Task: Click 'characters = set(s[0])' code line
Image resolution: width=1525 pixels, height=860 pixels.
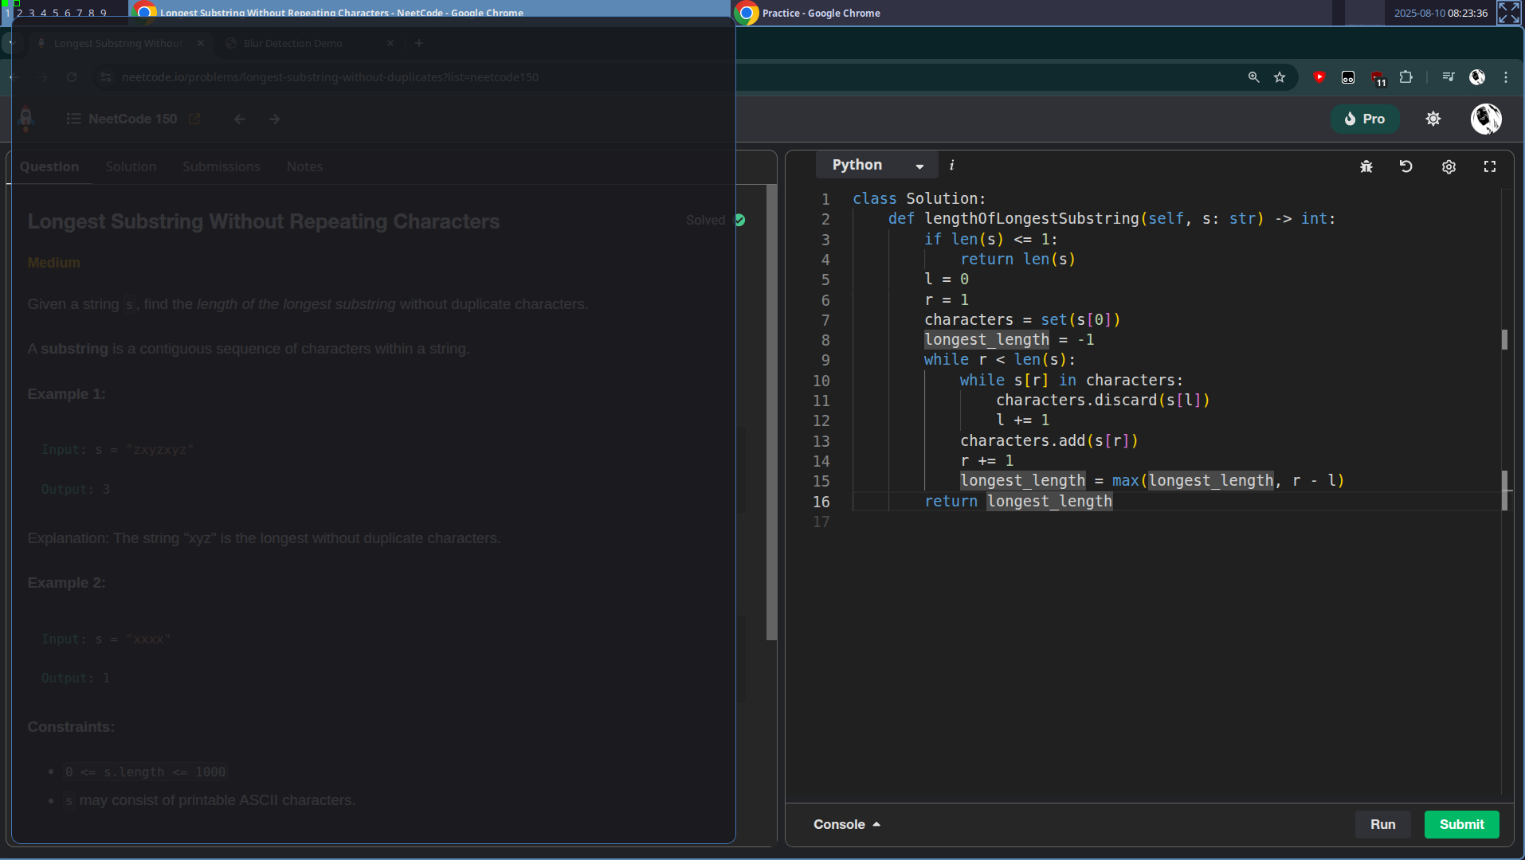Action: (x=1022, y=319)
